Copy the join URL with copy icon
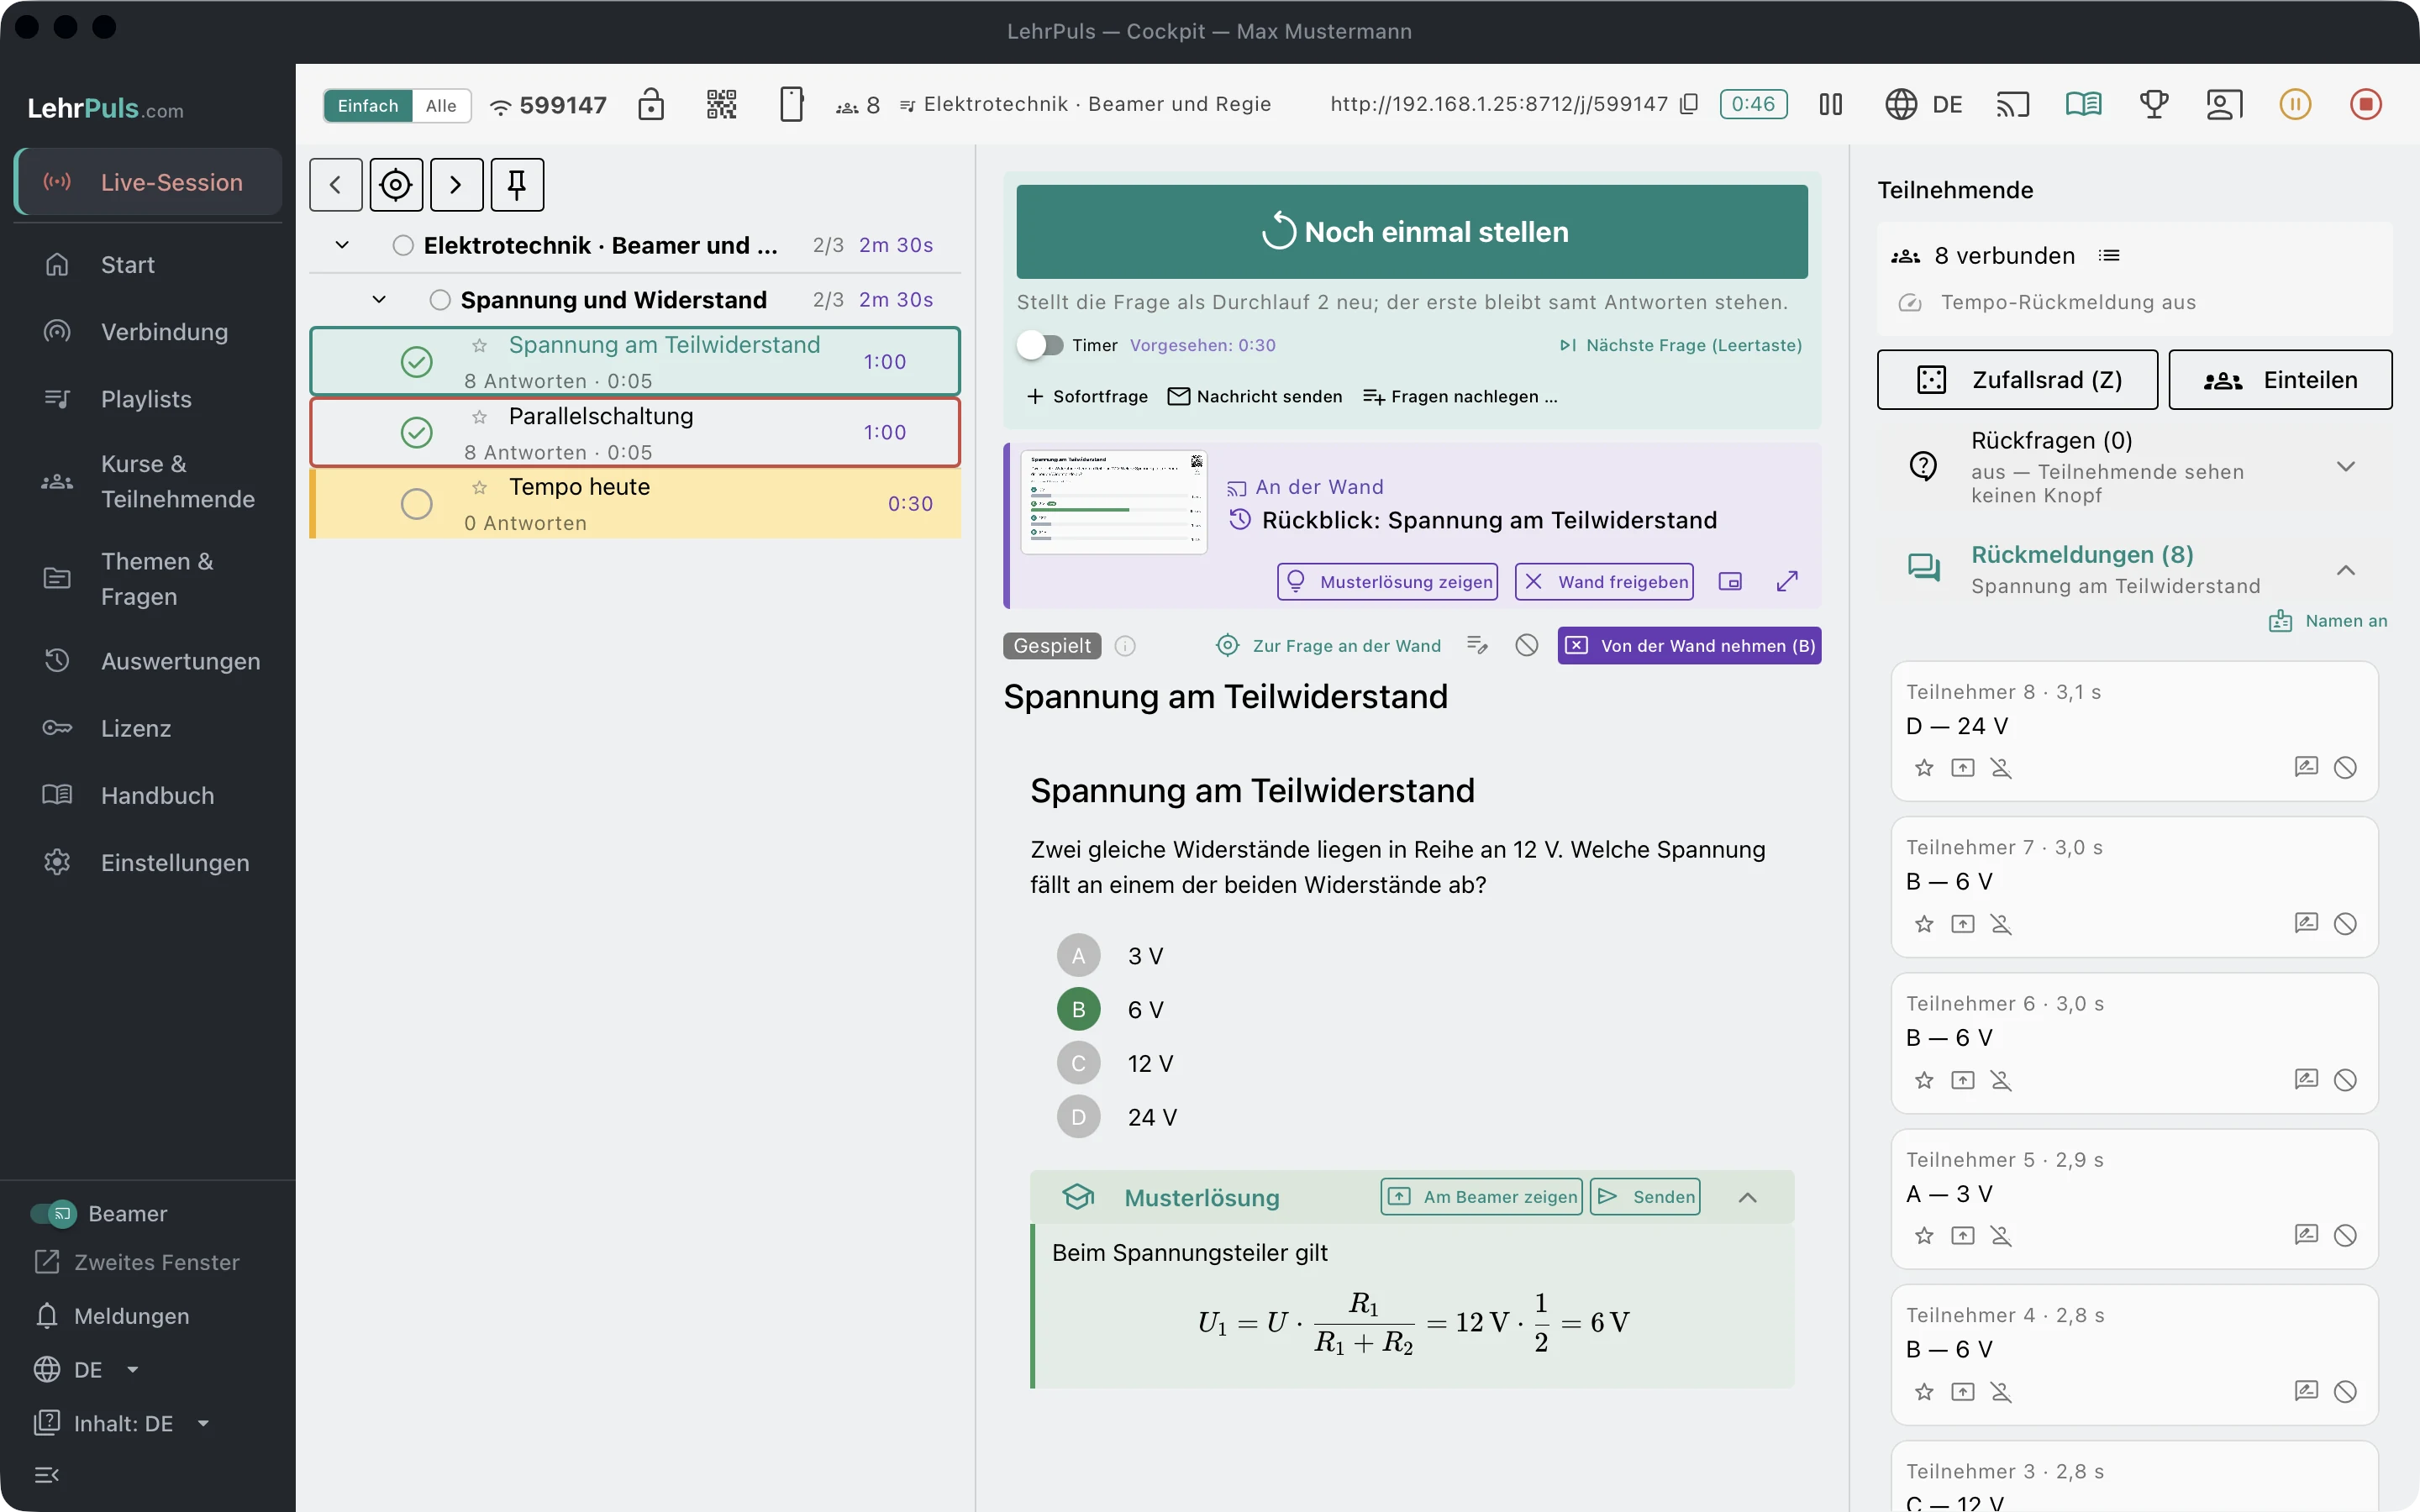Viewport: 2420px width, 1512px height. pyautogui.click(x=1689, y=104)
